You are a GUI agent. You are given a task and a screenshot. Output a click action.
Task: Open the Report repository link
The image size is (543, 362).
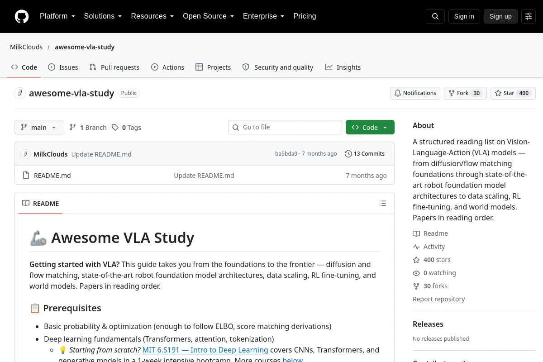click(439, 299)
